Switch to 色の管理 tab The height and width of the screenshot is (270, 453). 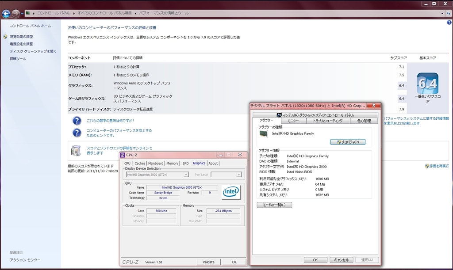tap(364, 121)
